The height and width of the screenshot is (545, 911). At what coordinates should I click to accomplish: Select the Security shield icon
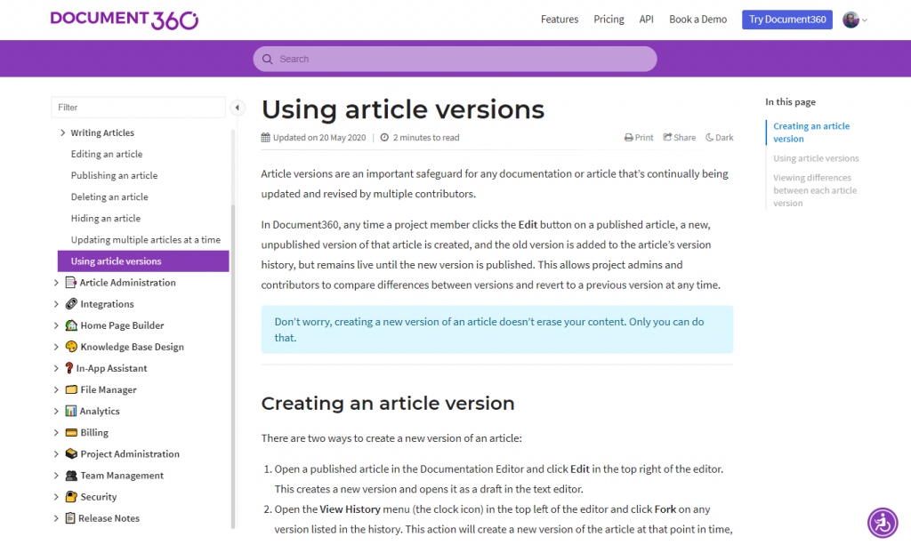tap(71, 496)
